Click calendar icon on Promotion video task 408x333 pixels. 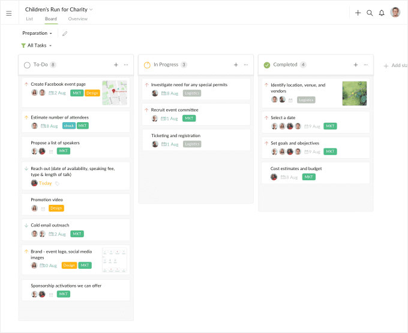click(x=43, y=208)
